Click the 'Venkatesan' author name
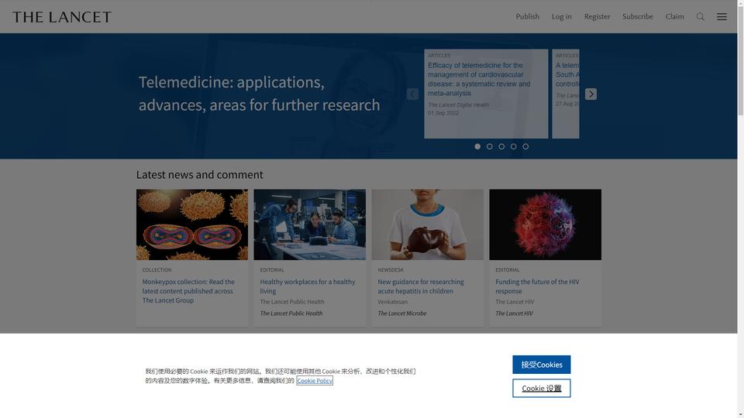744x418 pixels. click(392, 301)
